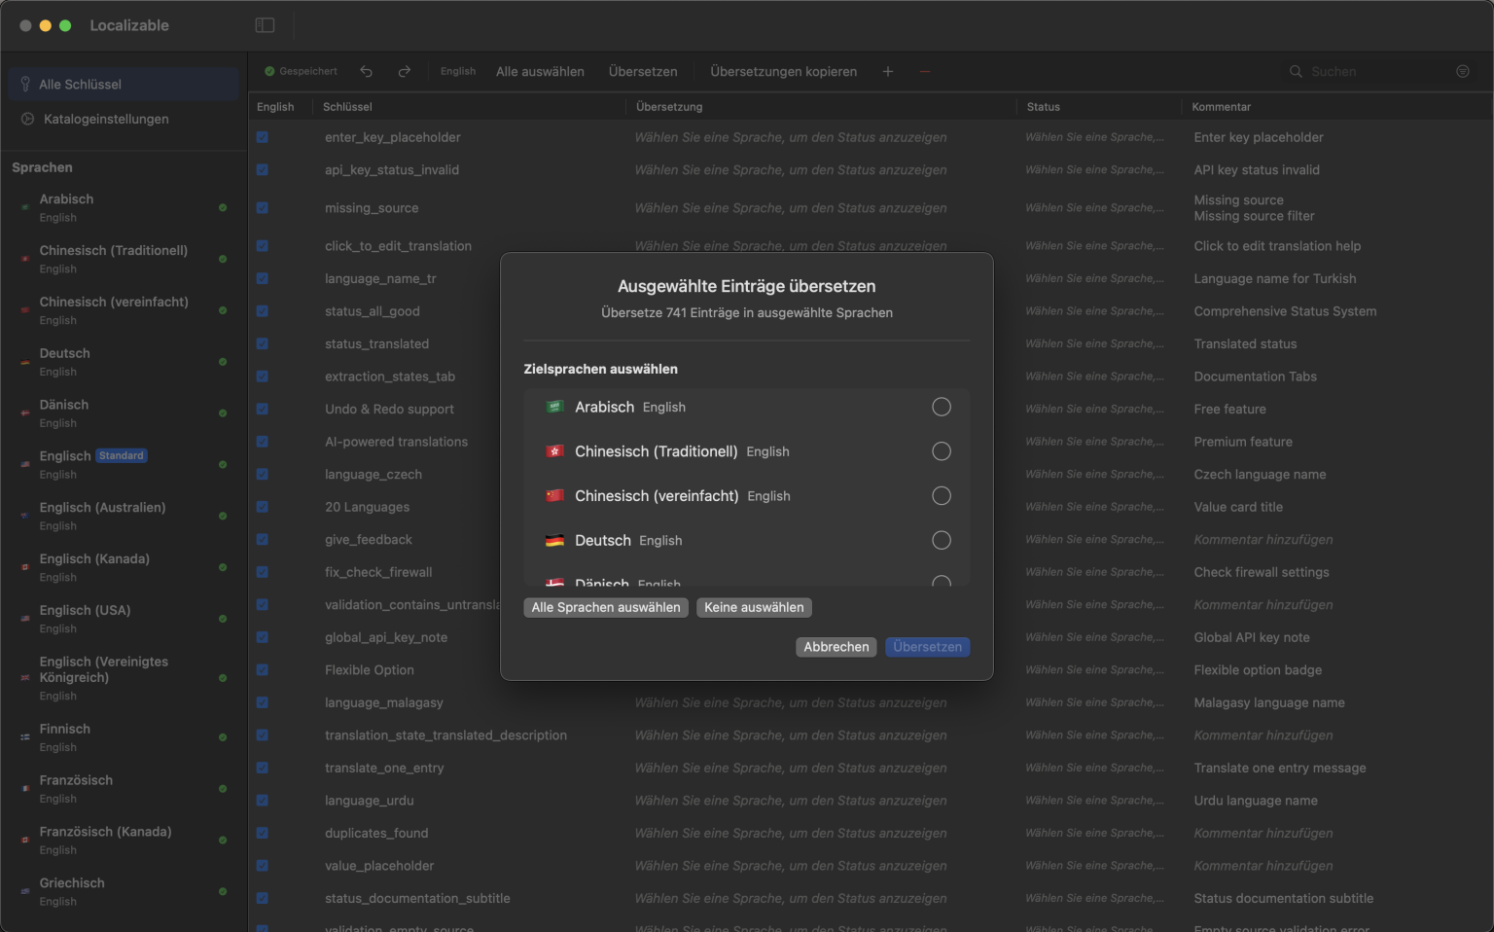Click status_documentation_subtitle key cell
Image resolution: width=1494 pixels, height=932 pixels.
click(417, 898)
